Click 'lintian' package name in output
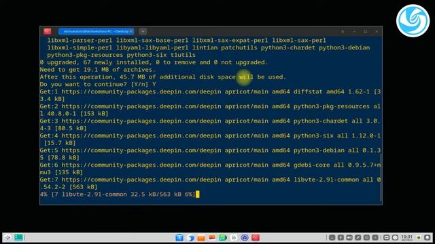Screen dimensions: 435x244 point(205,47)
